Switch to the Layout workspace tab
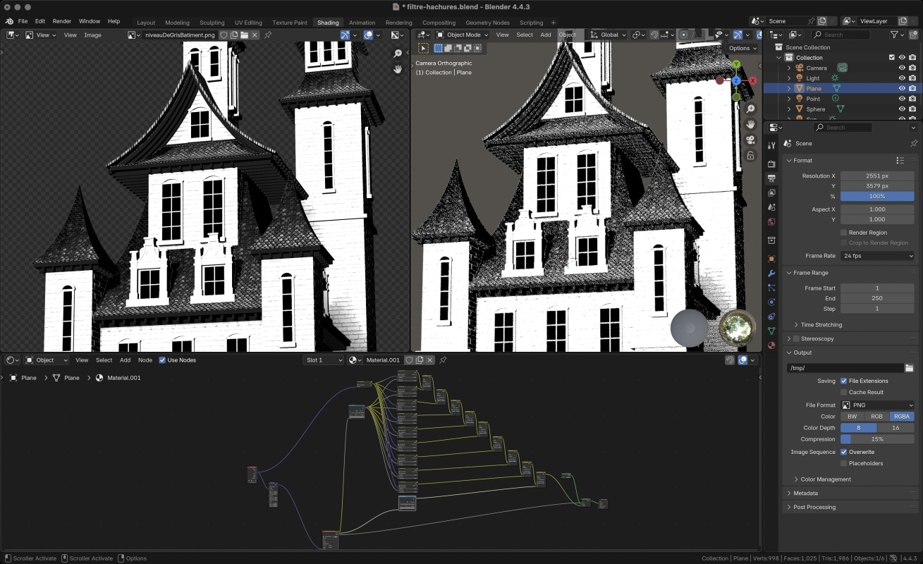This screenshot has width=923, height=564. [x=146, y=23]
